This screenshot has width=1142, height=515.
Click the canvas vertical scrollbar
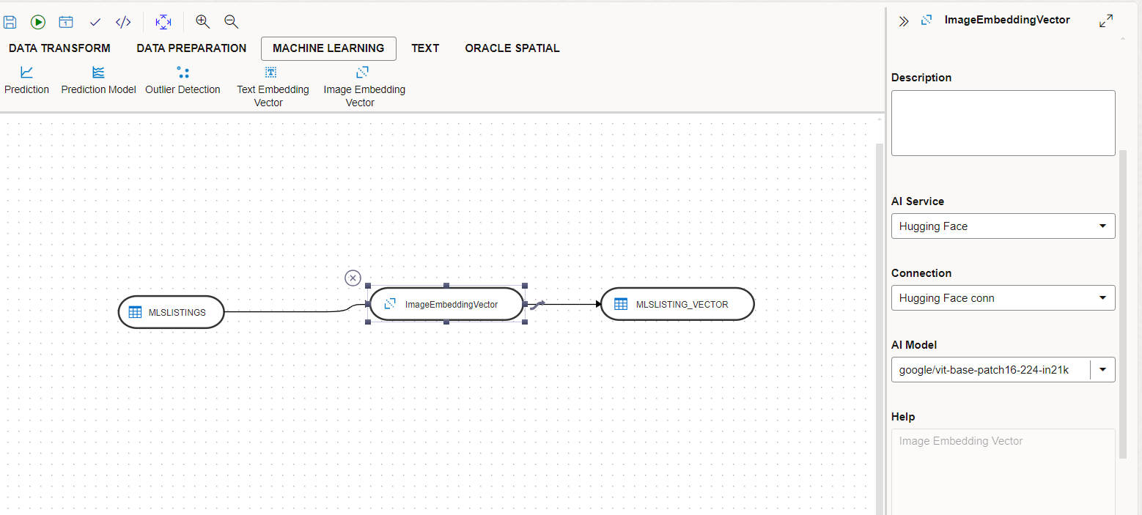click(880, 330)
